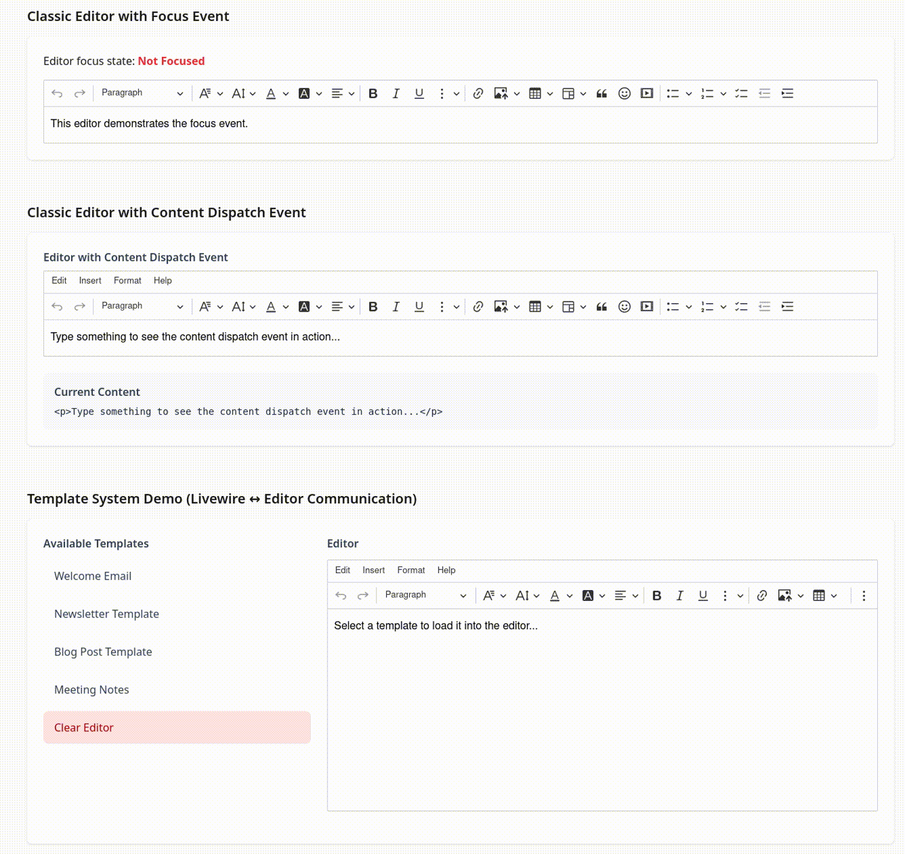Open the Format menu in the dispatch editor
905x854 pixels.
pos(127,281)
